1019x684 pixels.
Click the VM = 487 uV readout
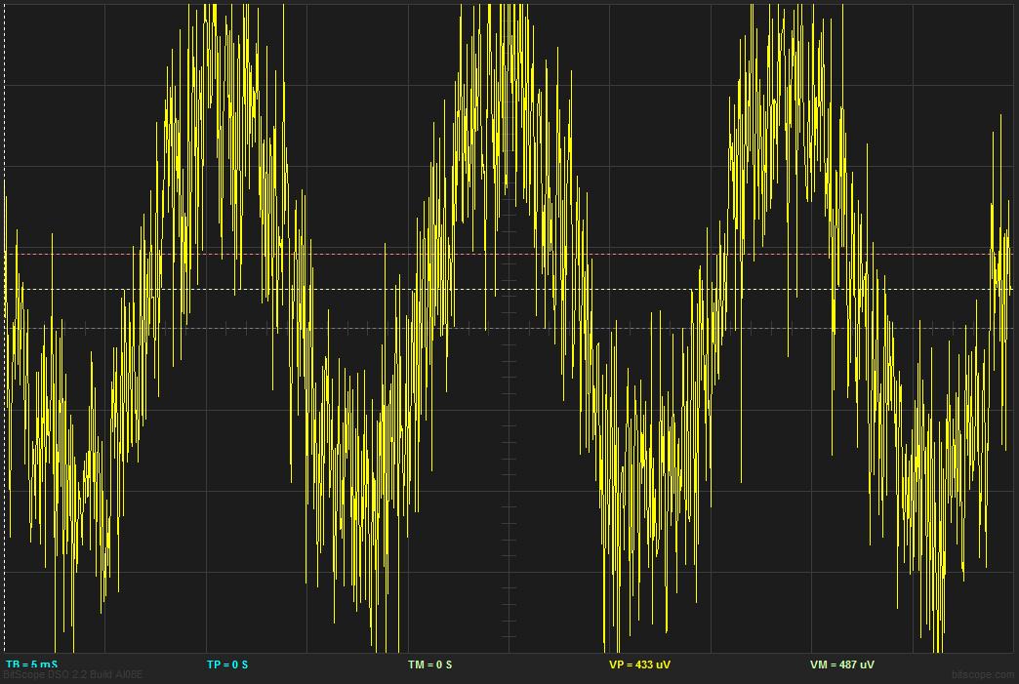click(841, 664)
